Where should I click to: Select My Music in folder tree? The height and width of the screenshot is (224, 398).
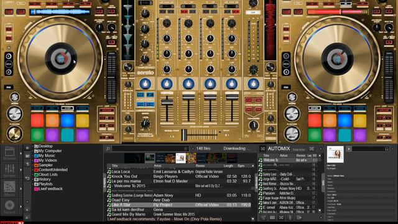pyautogui.click(x=47, y=156)
